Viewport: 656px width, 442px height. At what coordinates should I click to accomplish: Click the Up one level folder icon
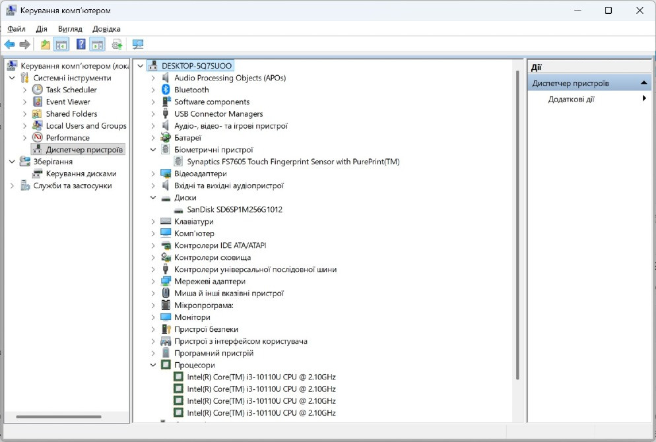[45, 44]
